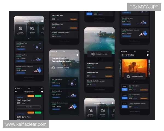
Task: Tap page indicator dots below sea-photo Exclusive Access card
Action: (99, 59)
